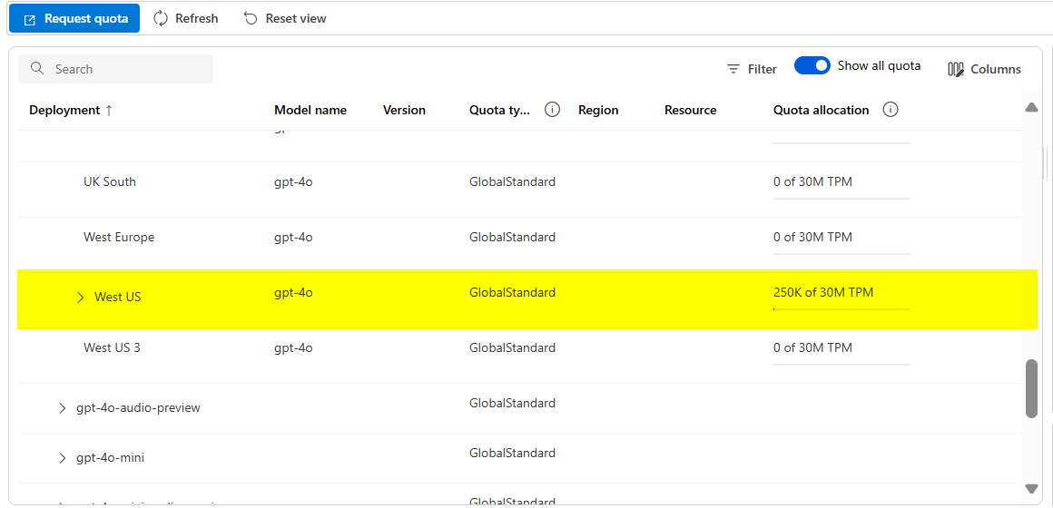Click 0 of 30M TPM for UK South
This screenshot has width=1053, height=508.
pyautogui.click(x=812, y=181)
